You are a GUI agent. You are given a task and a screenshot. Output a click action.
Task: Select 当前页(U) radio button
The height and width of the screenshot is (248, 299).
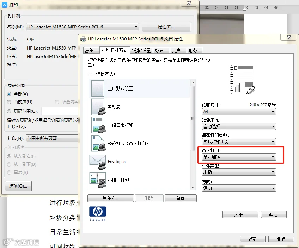pos(9,102)
